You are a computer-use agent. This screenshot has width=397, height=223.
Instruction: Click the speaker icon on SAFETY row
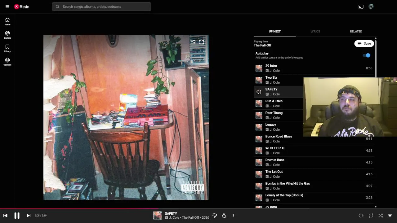tap(259, 92)
